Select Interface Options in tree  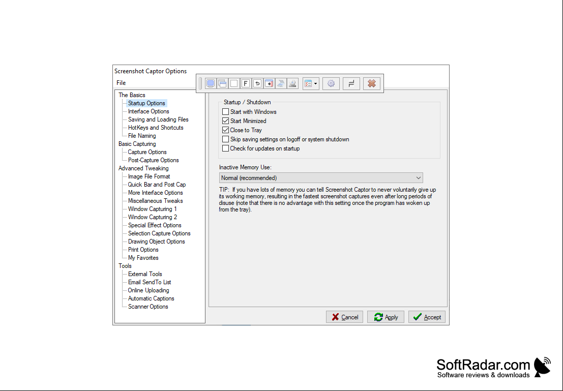(x=149, y=111)
